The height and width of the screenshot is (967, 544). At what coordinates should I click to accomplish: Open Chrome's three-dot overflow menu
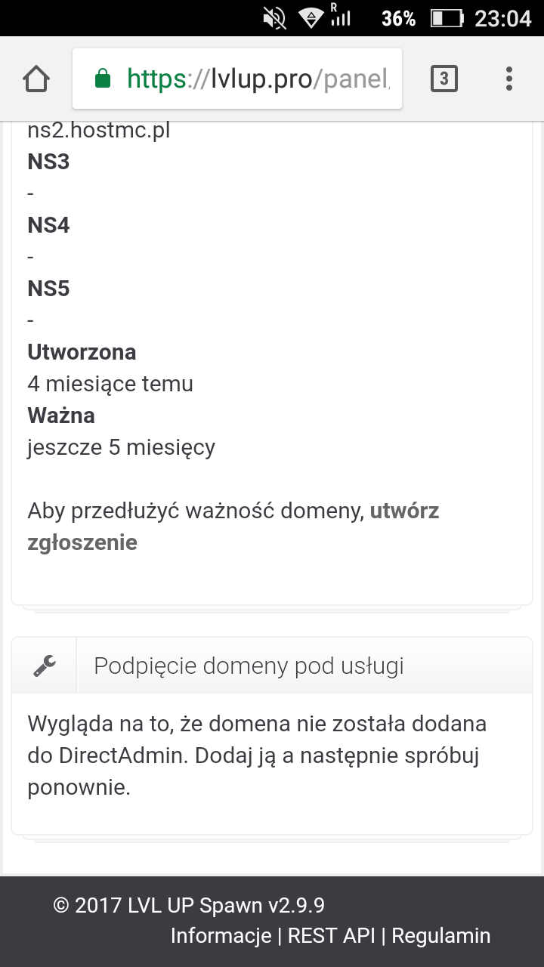(508, 79)
